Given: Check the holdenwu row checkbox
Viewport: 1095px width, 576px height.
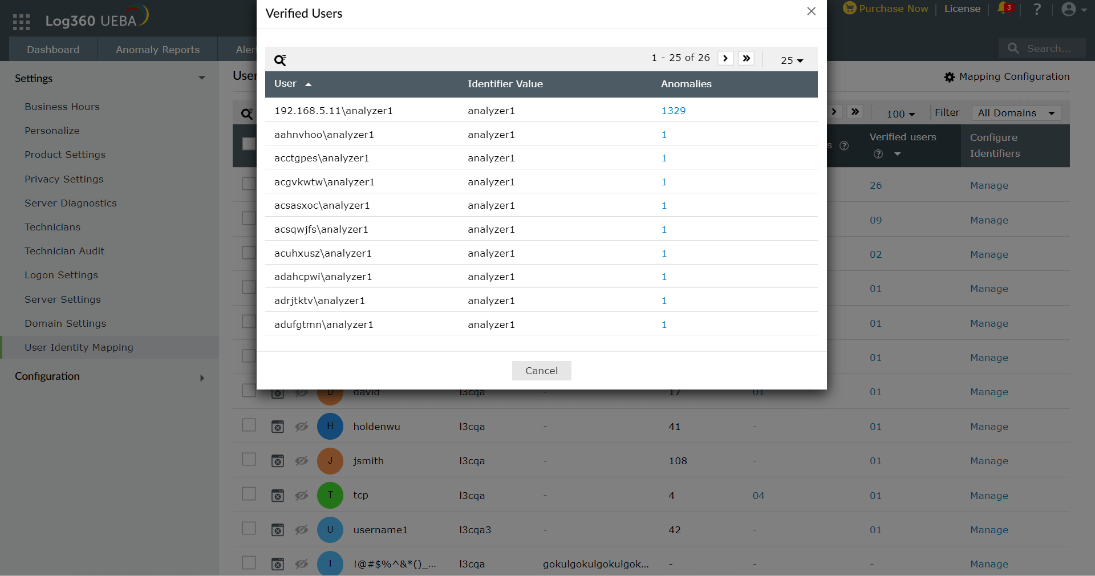Looking at the screenshot, I should pos(249,425).
